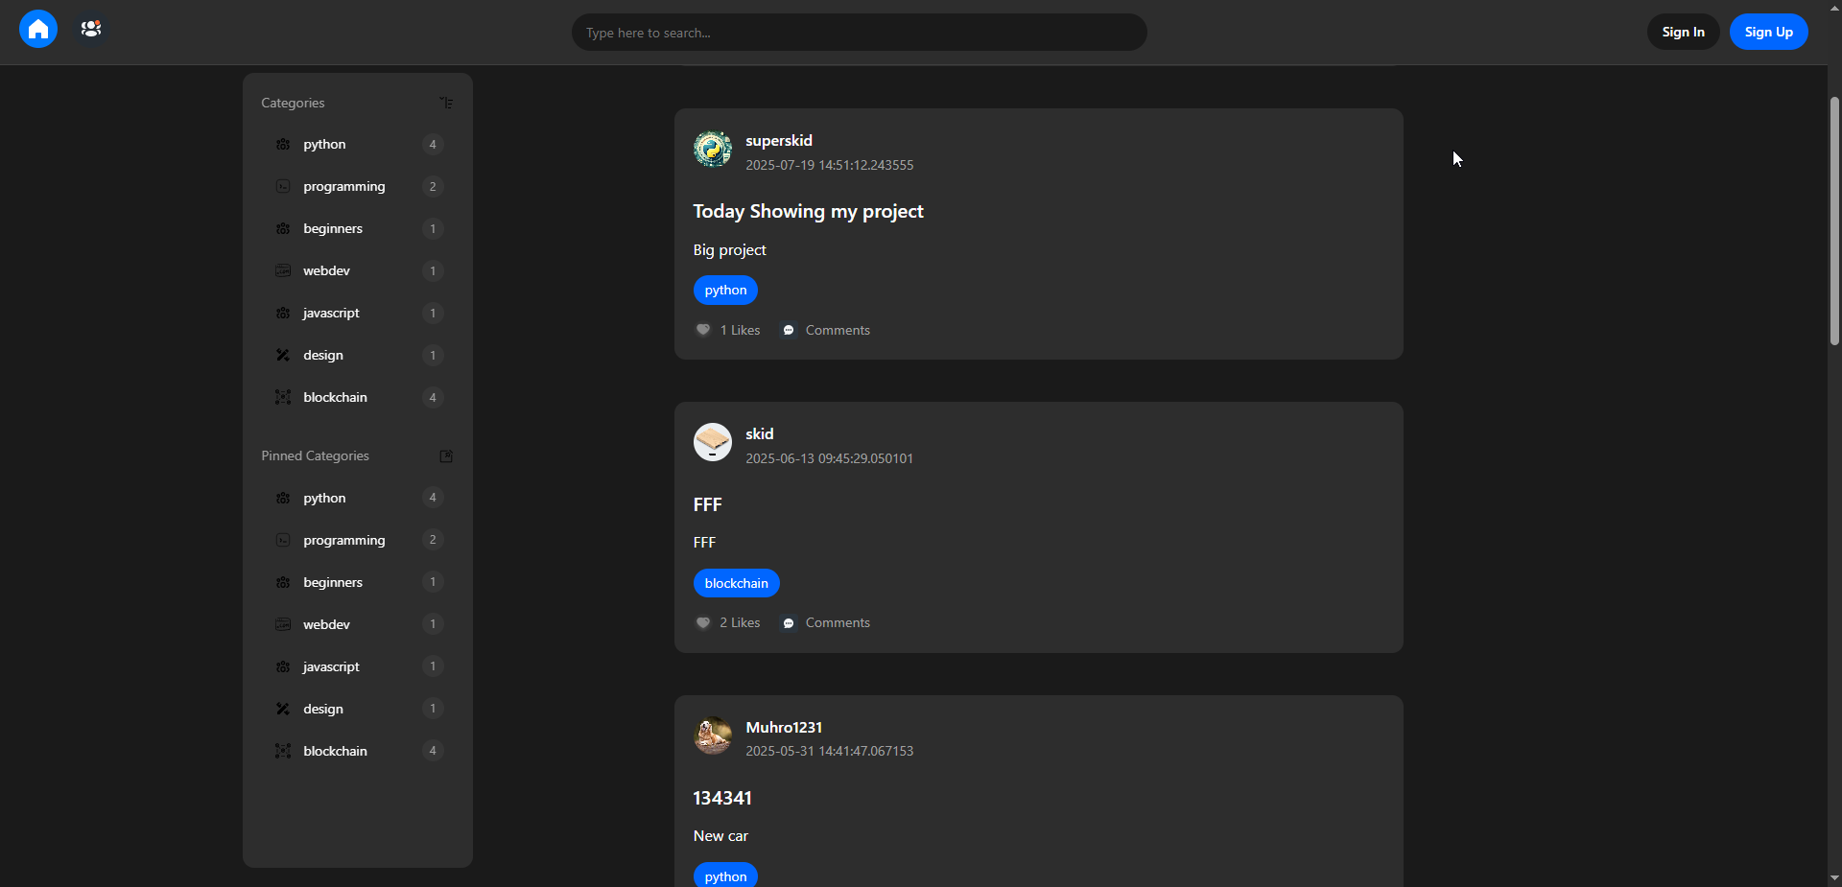Click the Categories collapse icon
The height and width of the screenshot is (887, 1842).
(446, 103)
